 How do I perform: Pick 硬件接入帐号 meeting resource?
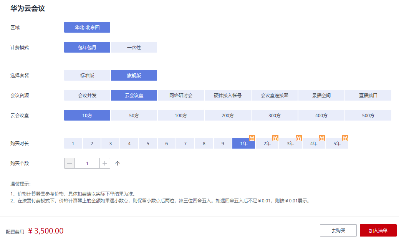click(x=227, y=95)
